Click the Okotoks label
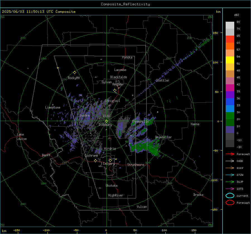Screen dimensions: 251x234 click(x=112, y=186)
